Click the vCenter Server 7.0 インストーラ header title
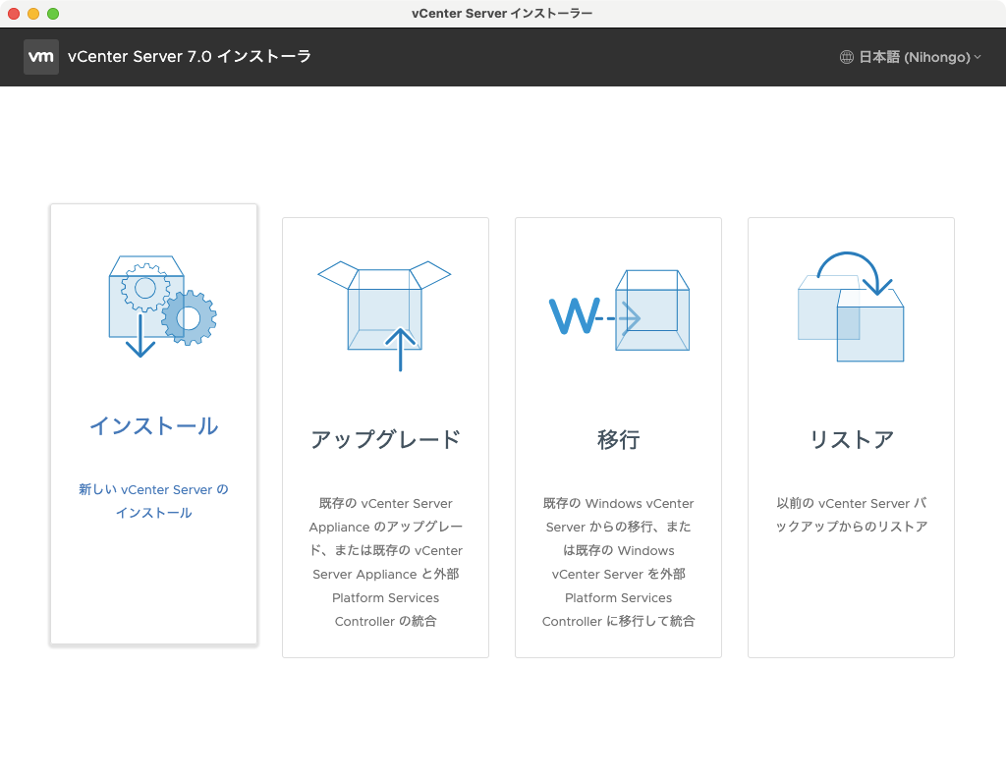The image size is (1006, 782). 190,56
